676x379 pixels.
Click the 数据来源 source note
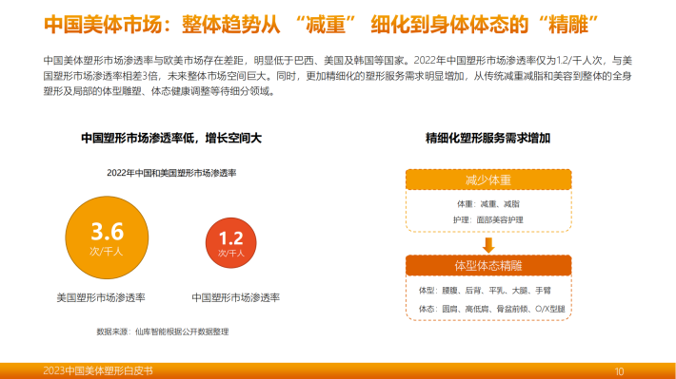163,332
